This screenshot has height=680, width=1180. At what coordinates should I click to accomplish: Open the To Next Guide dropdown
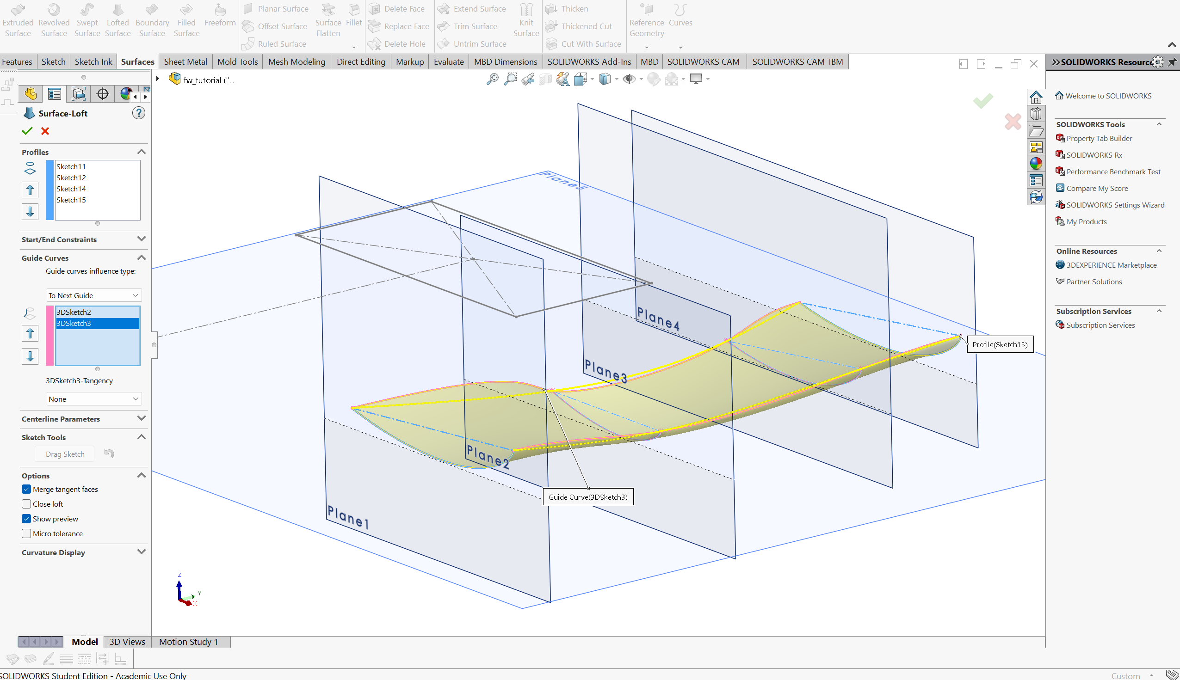pos(93,295)
